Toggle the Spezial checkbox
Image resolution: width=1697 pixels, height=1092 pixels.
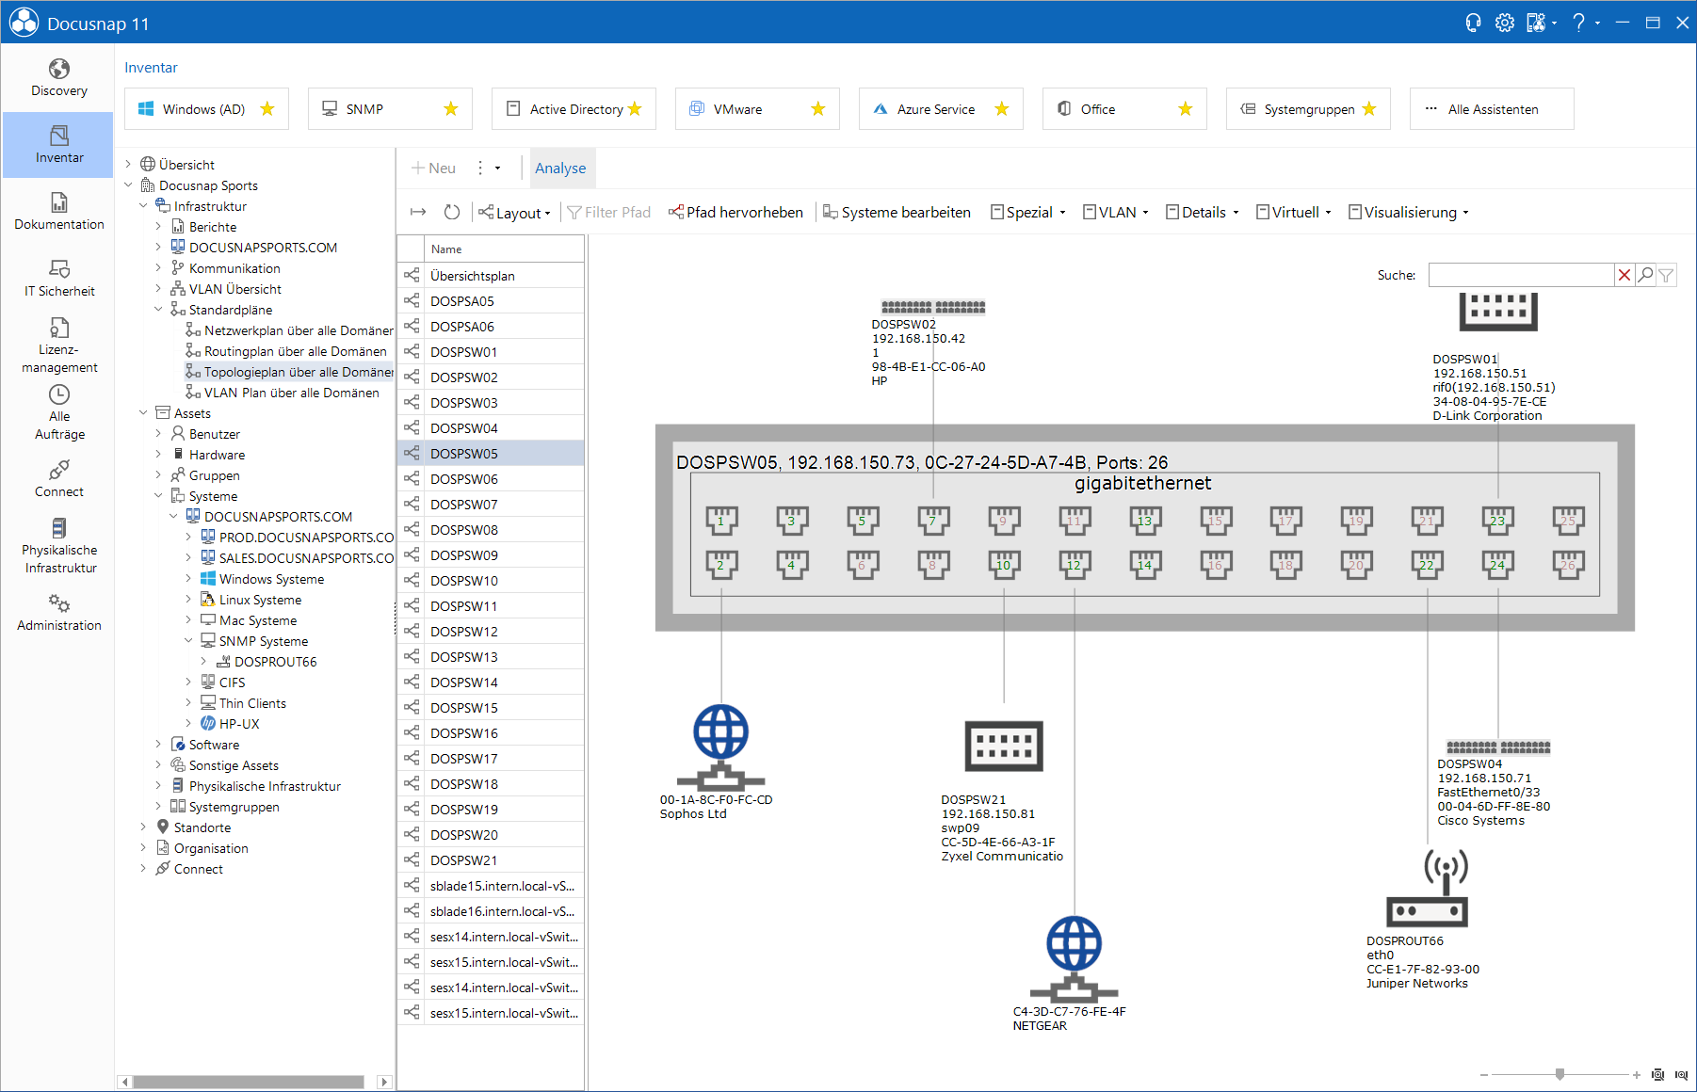coord(997,213)
